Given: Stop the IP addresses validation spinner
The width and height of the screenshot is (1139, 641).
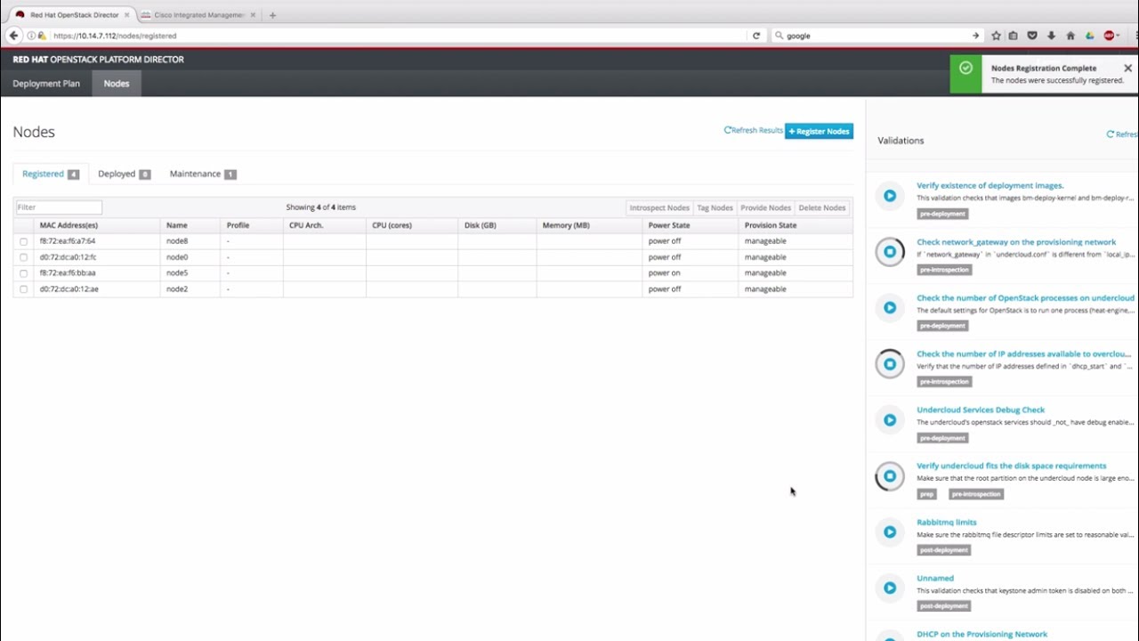Looking at the screenshot, I should [x=890, y=364].
